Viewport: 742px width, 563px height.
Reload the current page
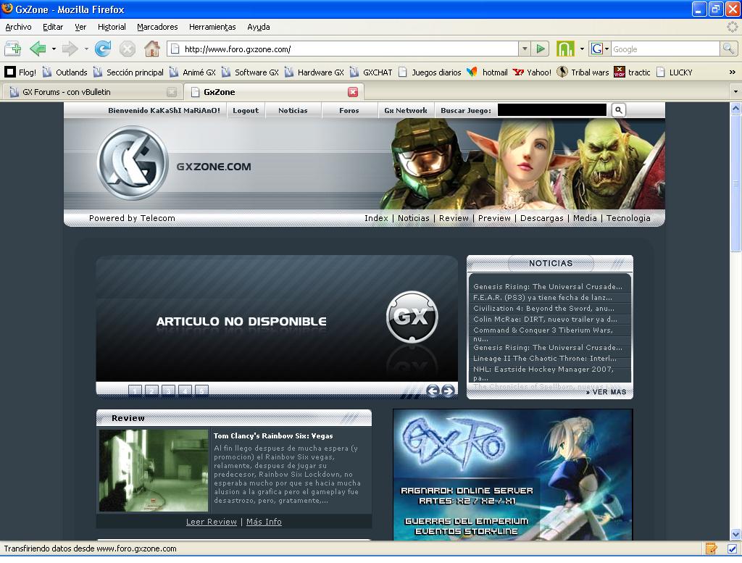[x=103, y=49]
